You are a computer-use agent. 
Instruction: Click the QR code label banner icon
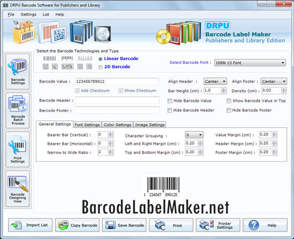pos(52,32)
